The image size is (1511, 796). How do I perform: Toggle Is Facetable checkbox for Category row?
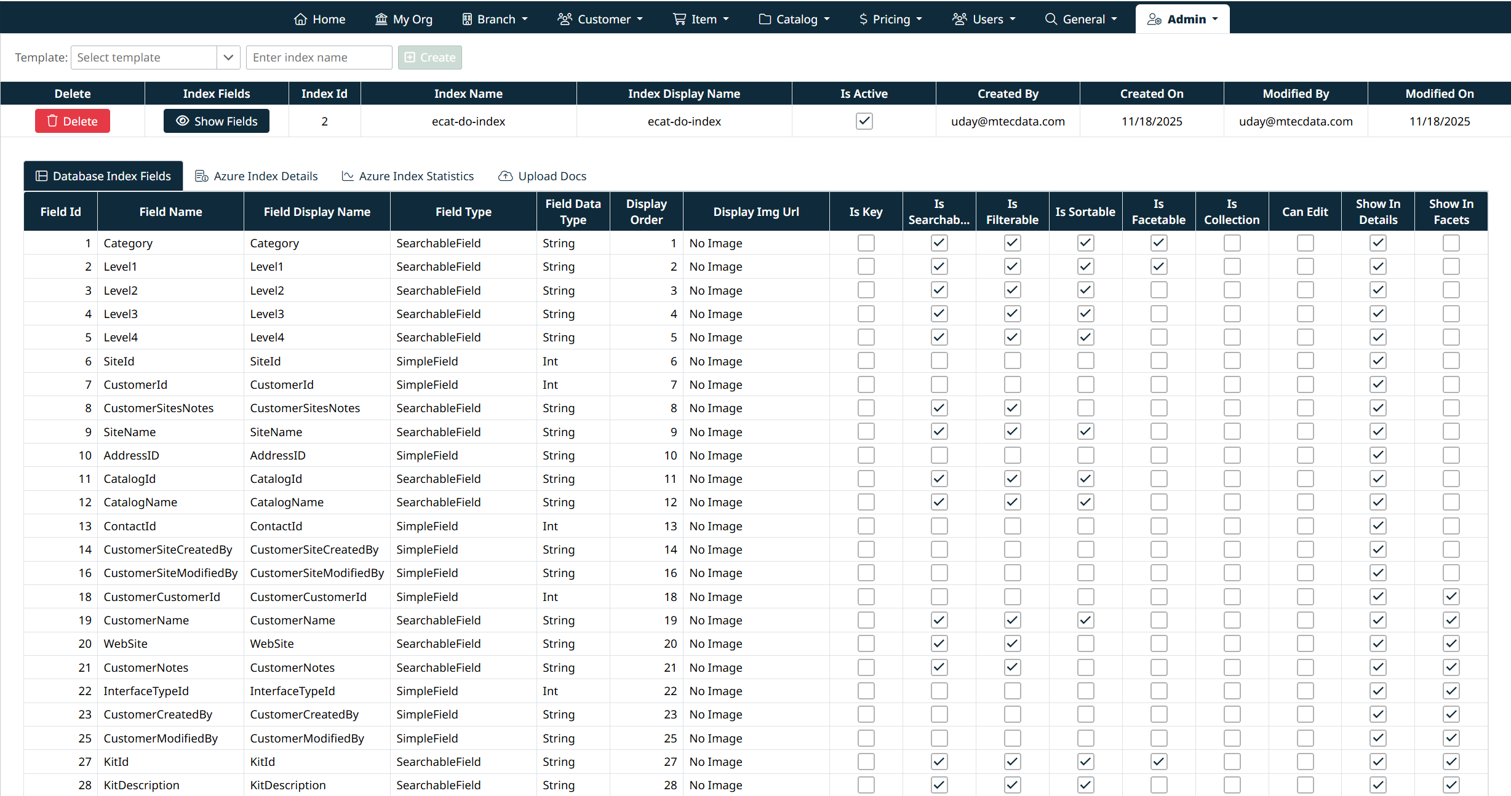pyautogui.click(x=1158, y=243)
